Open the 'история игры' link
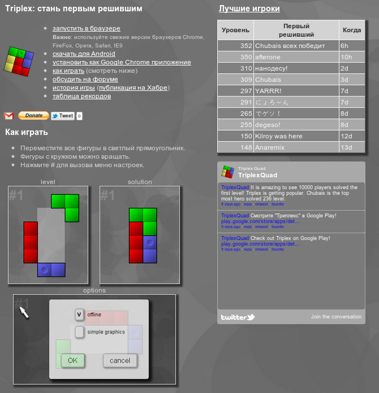Viewport: 379px width, 393px height. tap(74, 88)
